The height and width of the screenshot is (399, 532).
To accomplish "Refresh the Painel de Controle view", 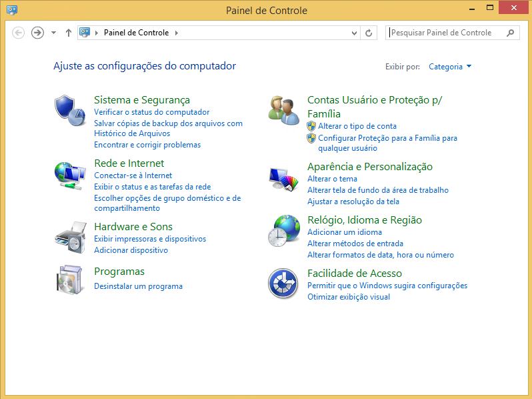I will [x=369, y=33].
